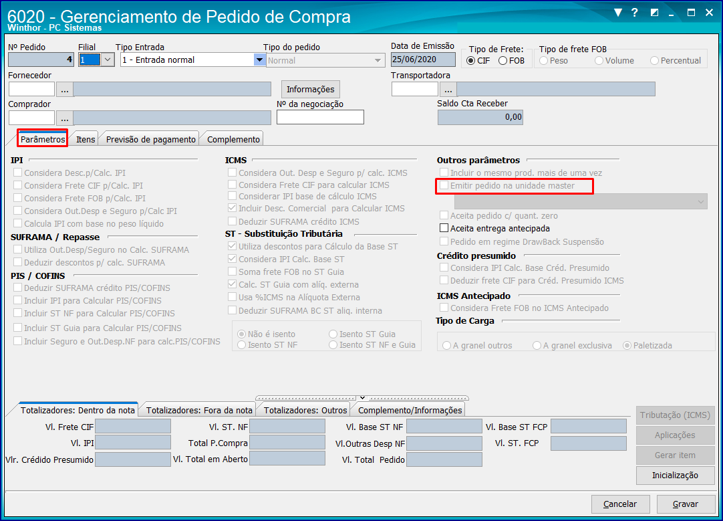Click the Nº Pedido field
This screenshot has width=723, height=521.
41,60
